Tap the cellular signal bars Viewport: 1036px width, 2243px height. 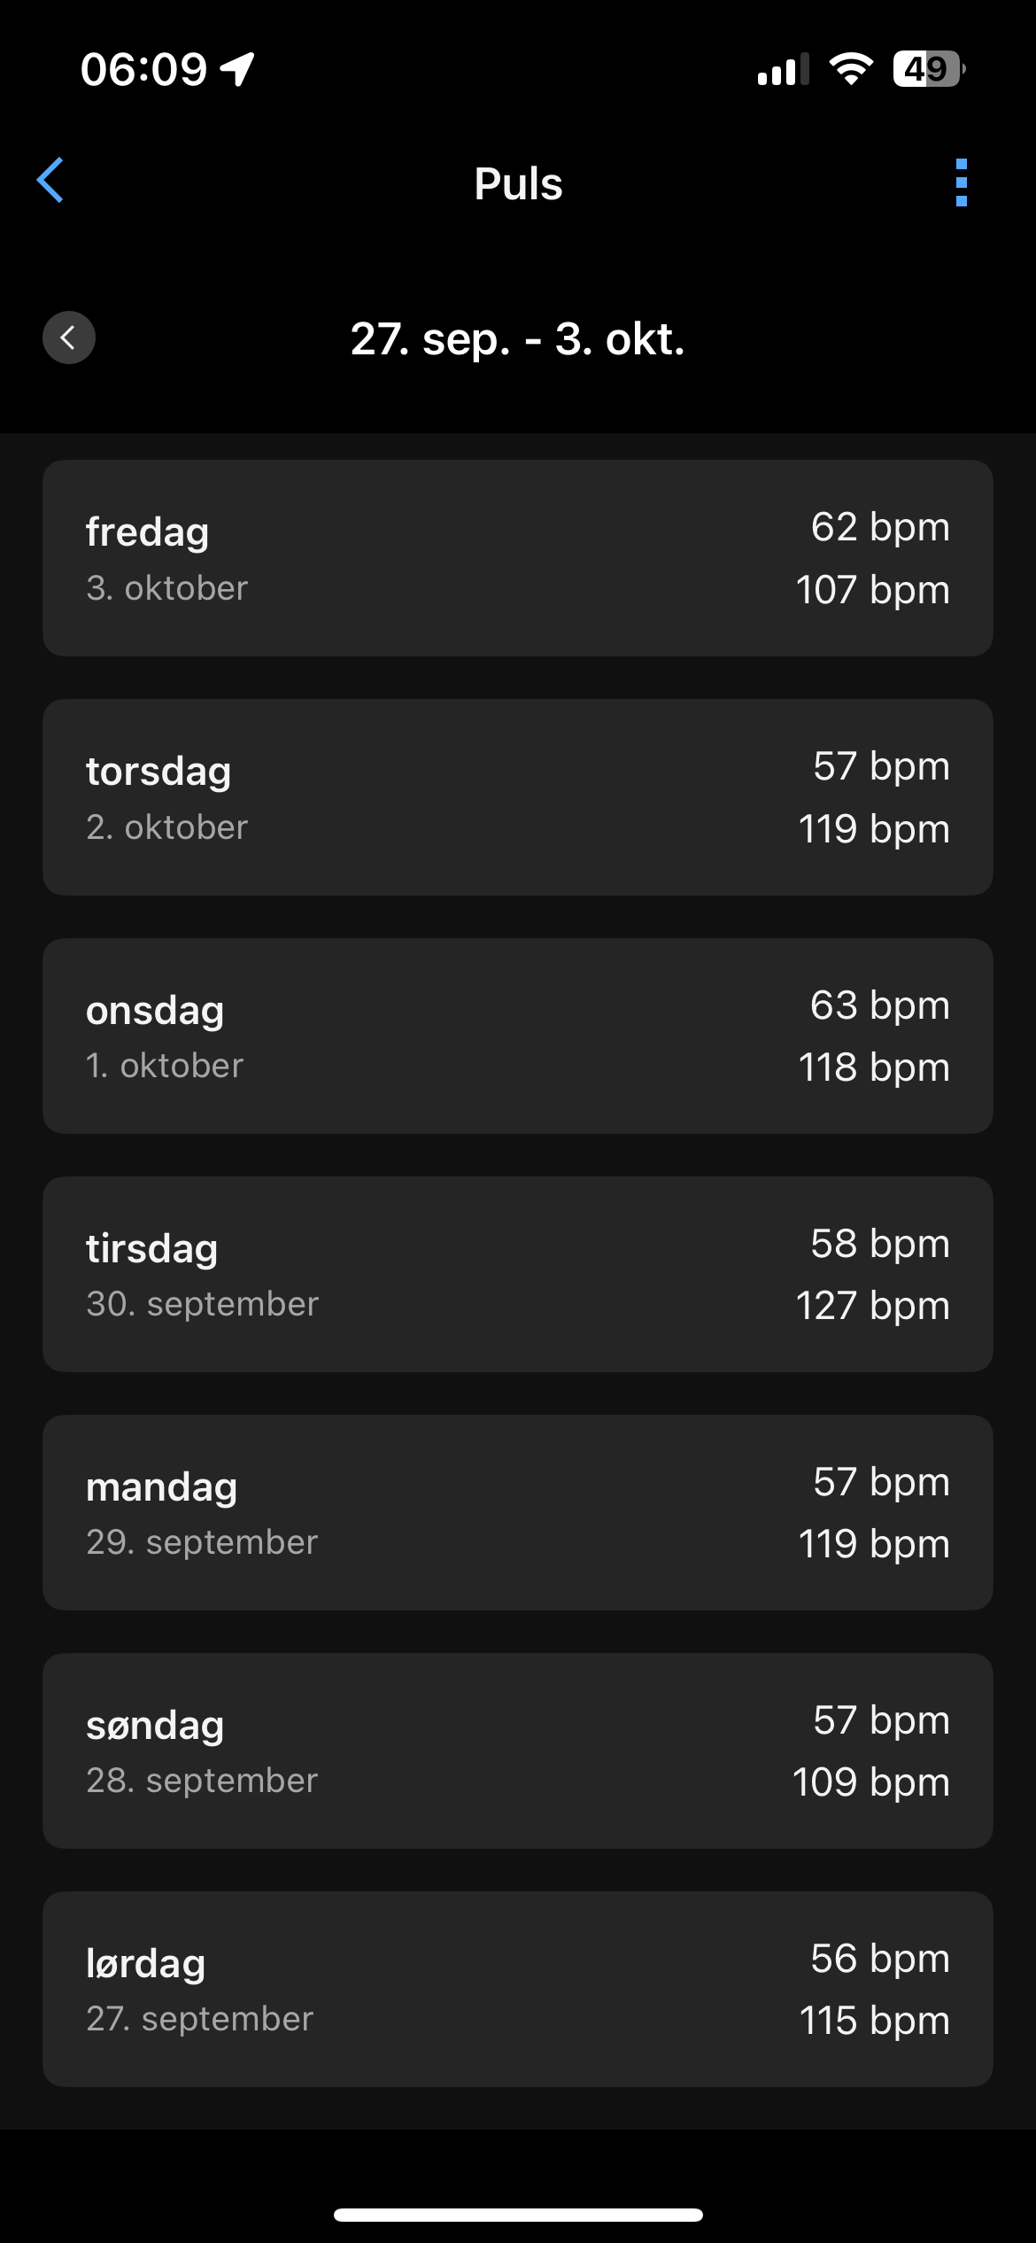click(783, 70)
